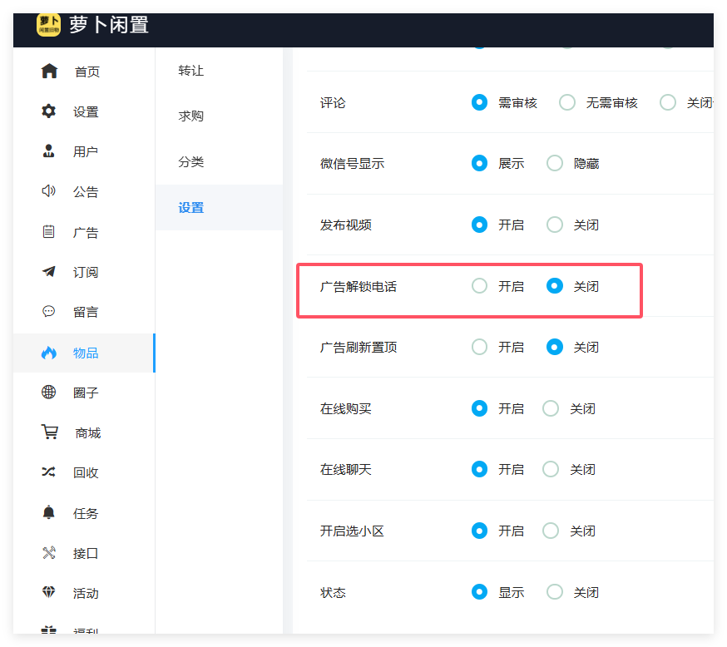The image size is (727, 647).
Task: Click the speaker icon beside 公告
Action: [49, 191]
